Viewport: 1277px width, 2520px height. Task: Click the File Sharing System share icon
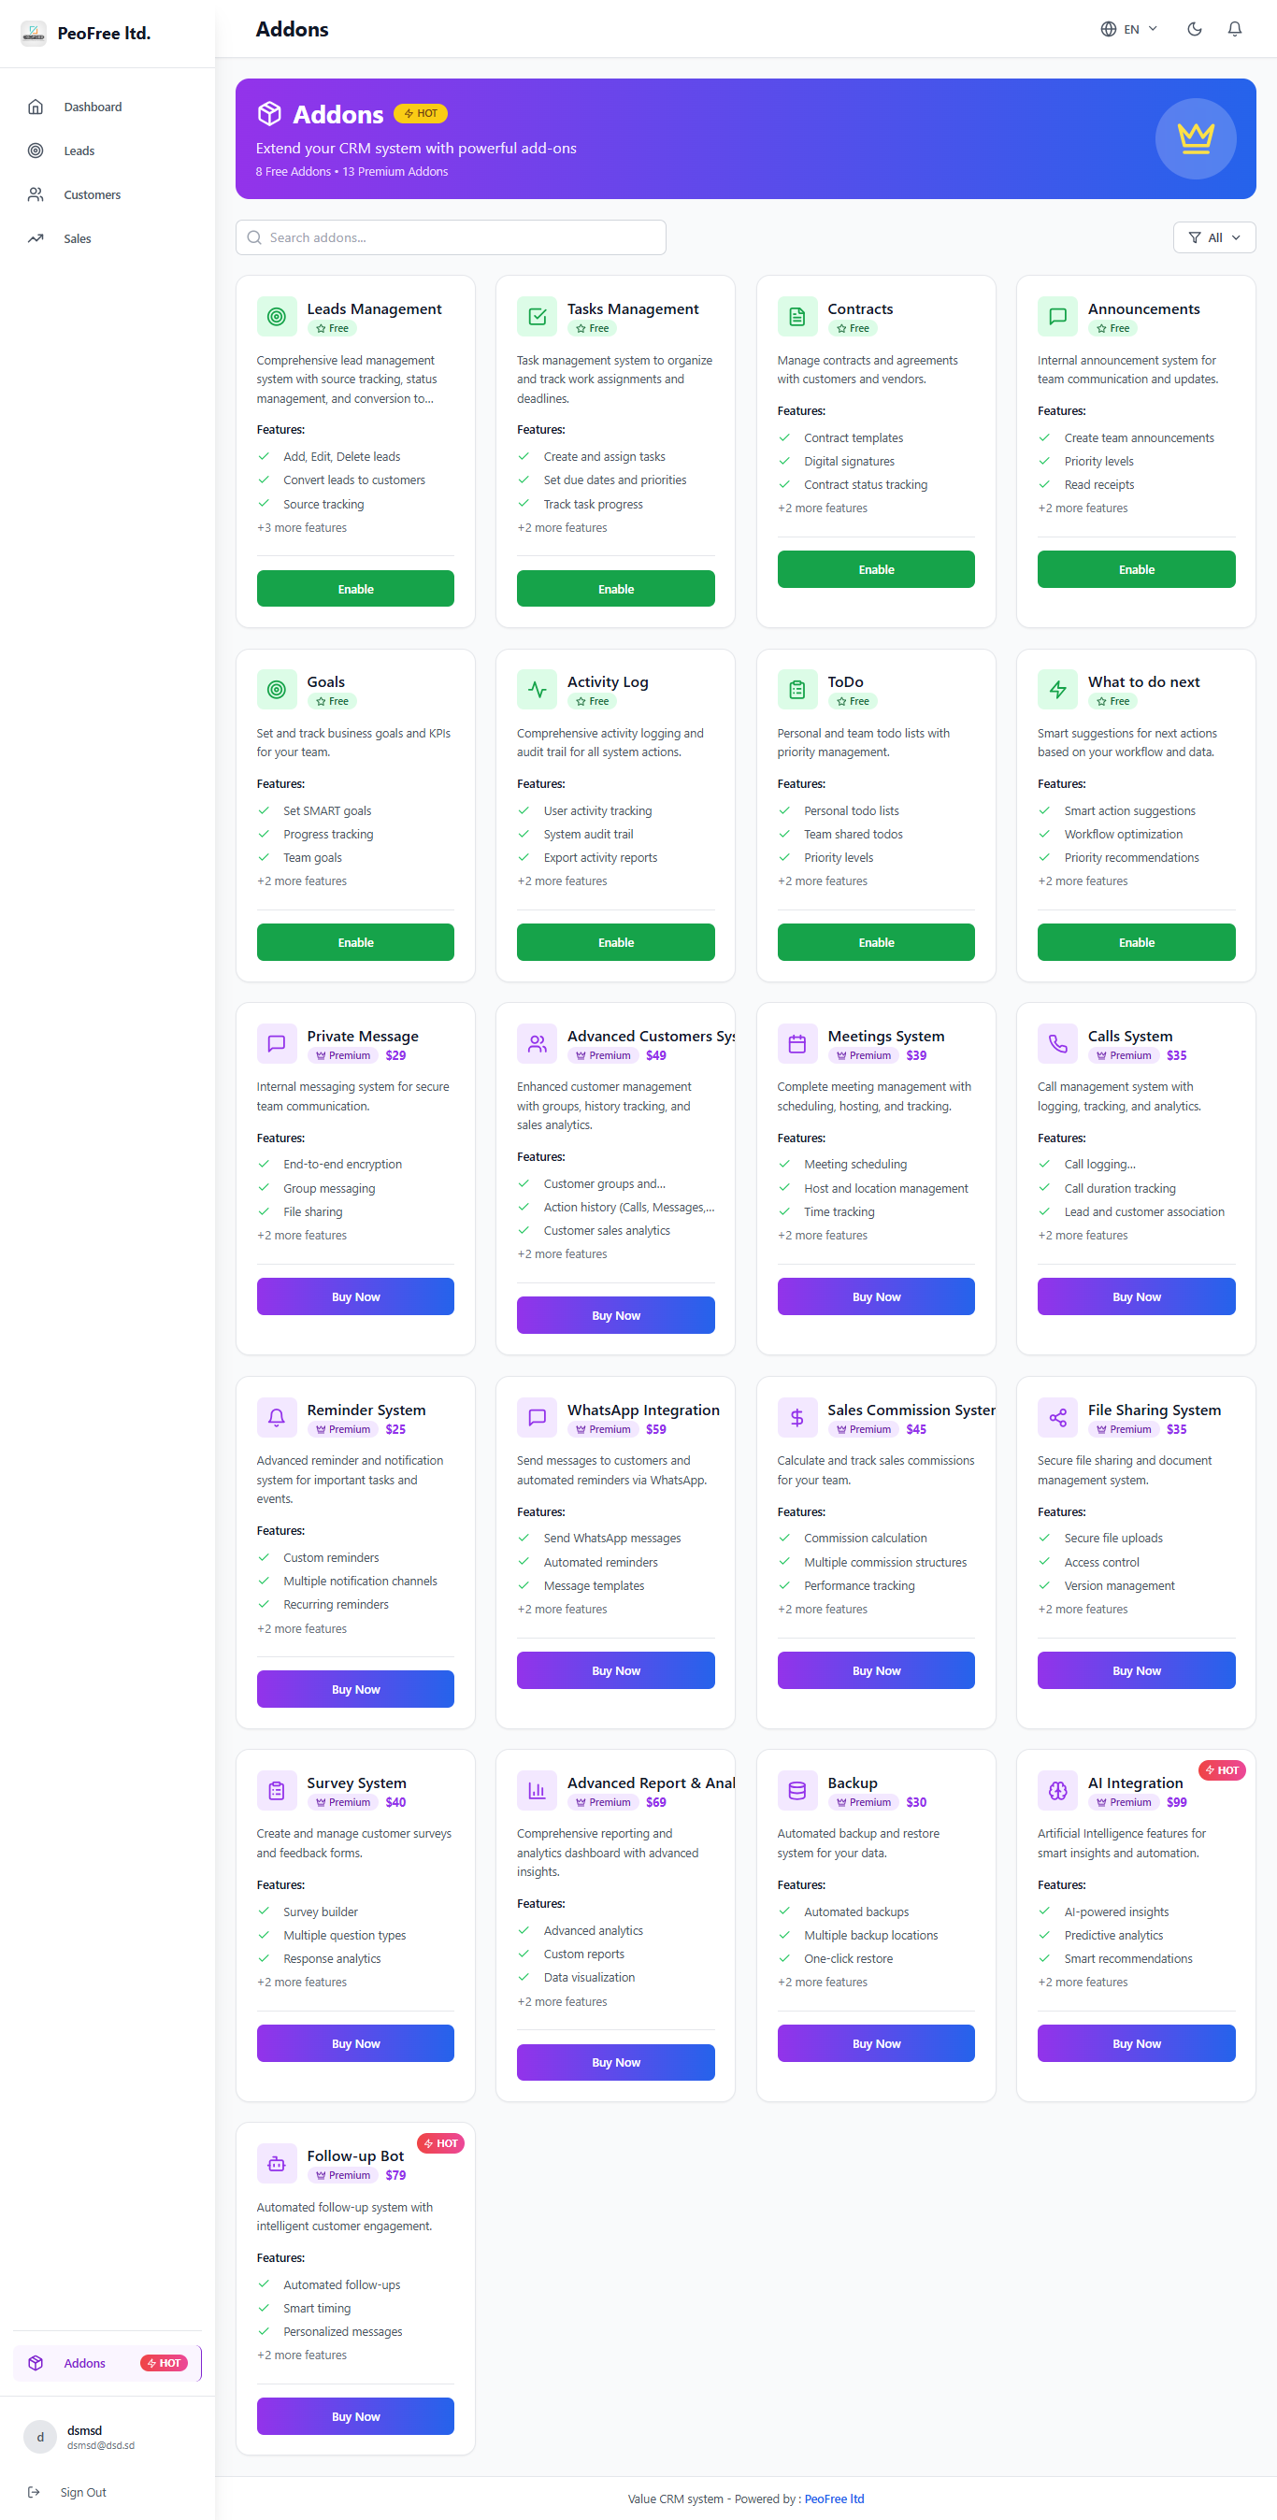1056,1417
